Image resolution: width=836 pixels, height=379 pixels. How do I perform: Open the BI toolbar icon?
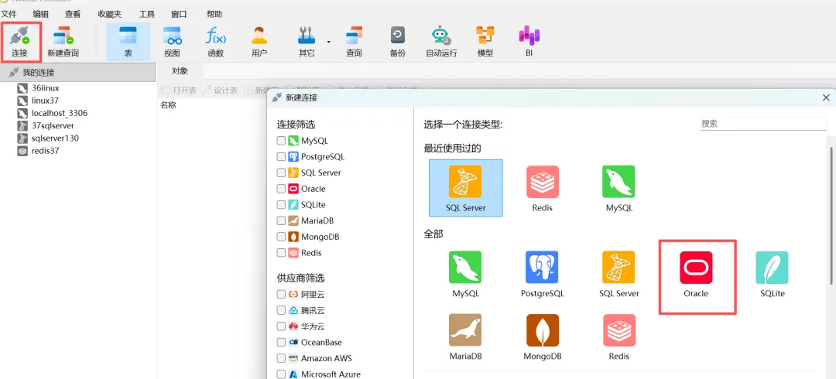(529, 41)
